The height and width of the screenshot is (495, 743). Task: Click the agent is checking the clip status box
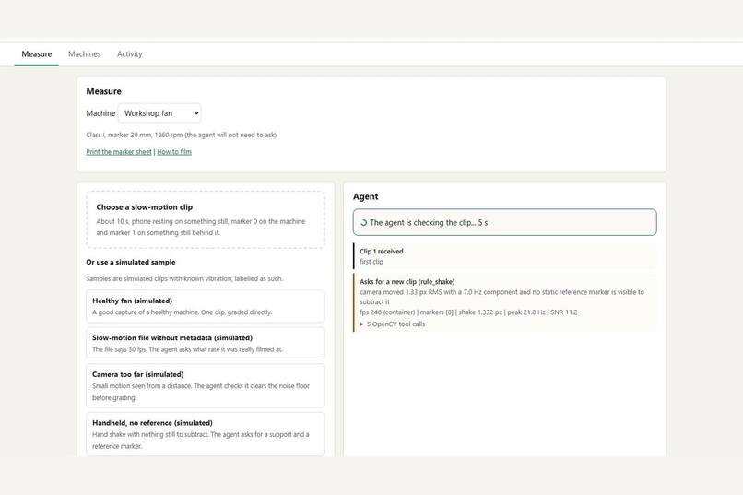point(504,222)
